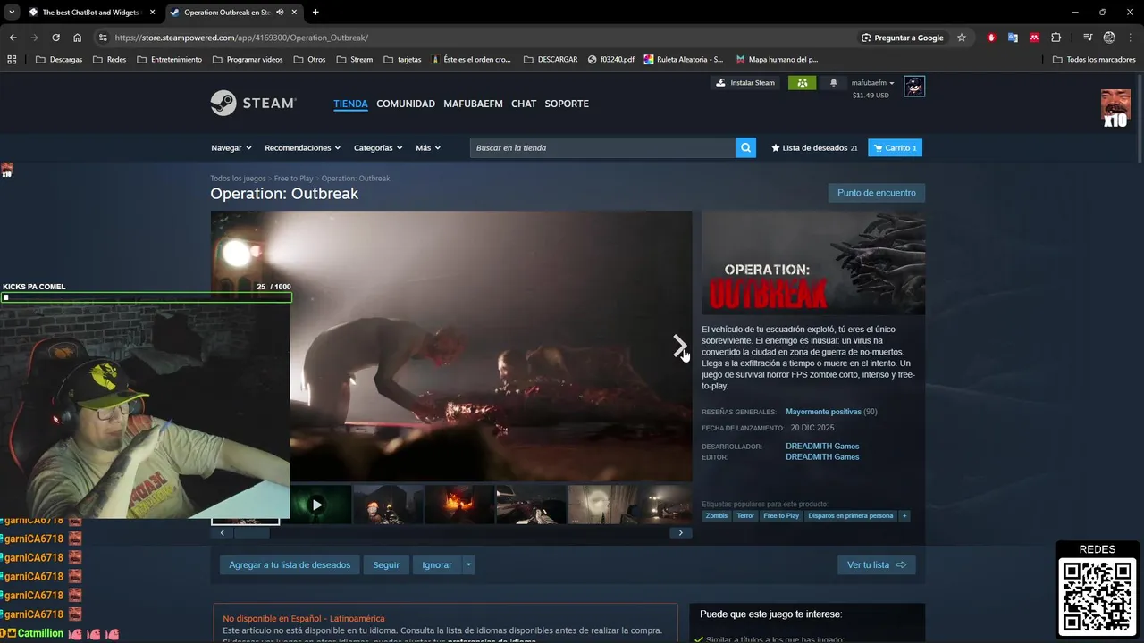Viewport: 1144px width, 643px height.
Task: Open a new browser tab
Action: [x=315, y=13]
